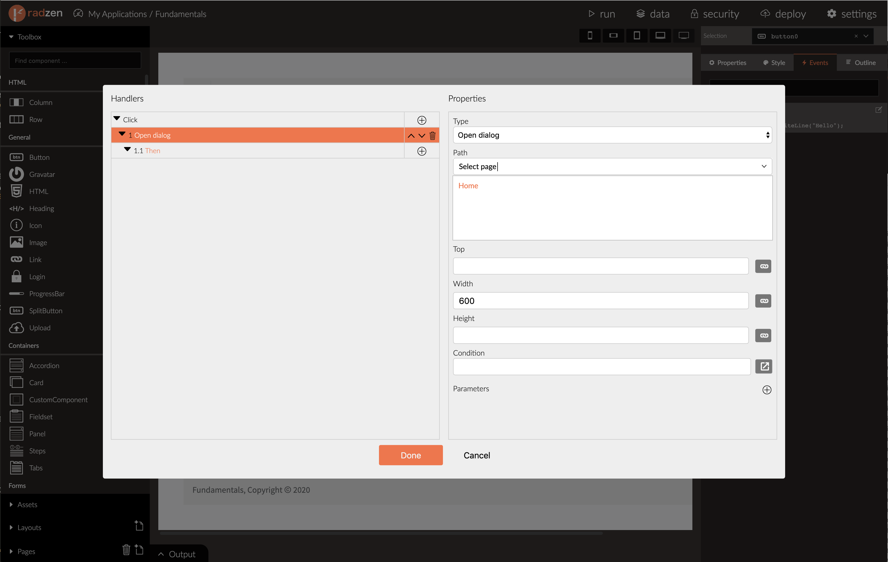Add a new Click handler with plus icon
The height and width of the screenshot is (562, 888).
(422, 120)
